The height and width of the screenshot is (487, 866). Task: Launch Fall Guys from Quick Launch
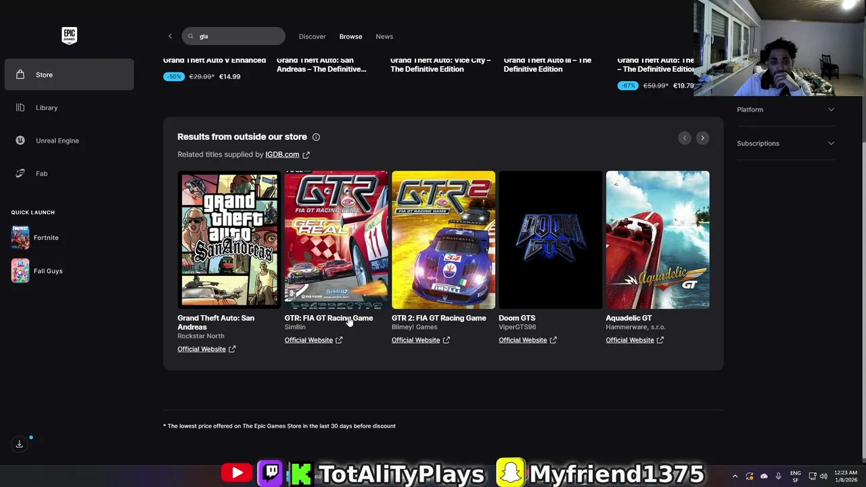(37, 271)
